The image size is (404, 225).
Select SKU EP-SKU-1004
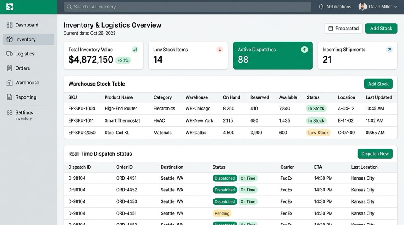tap(82, 109)
